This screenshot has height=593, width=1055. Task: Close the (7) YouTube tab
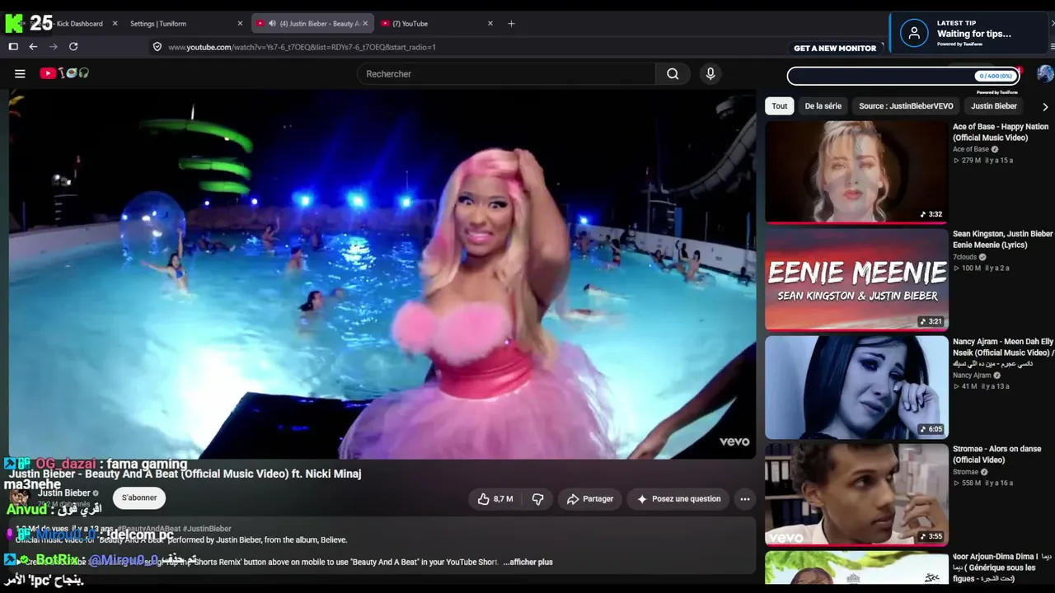[x=490, y=23]
